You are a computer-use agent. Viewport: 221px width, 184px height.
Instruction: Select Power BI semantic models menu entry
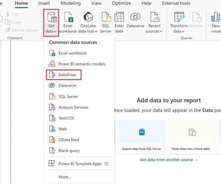[x=79, y=64]
